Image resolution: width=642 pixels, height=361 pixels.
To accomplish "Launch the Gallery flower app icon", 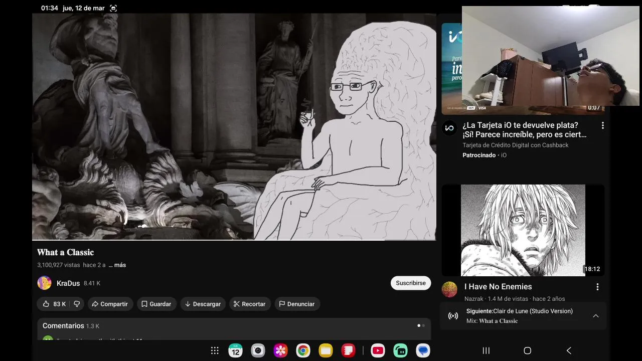I will (280, 350).
